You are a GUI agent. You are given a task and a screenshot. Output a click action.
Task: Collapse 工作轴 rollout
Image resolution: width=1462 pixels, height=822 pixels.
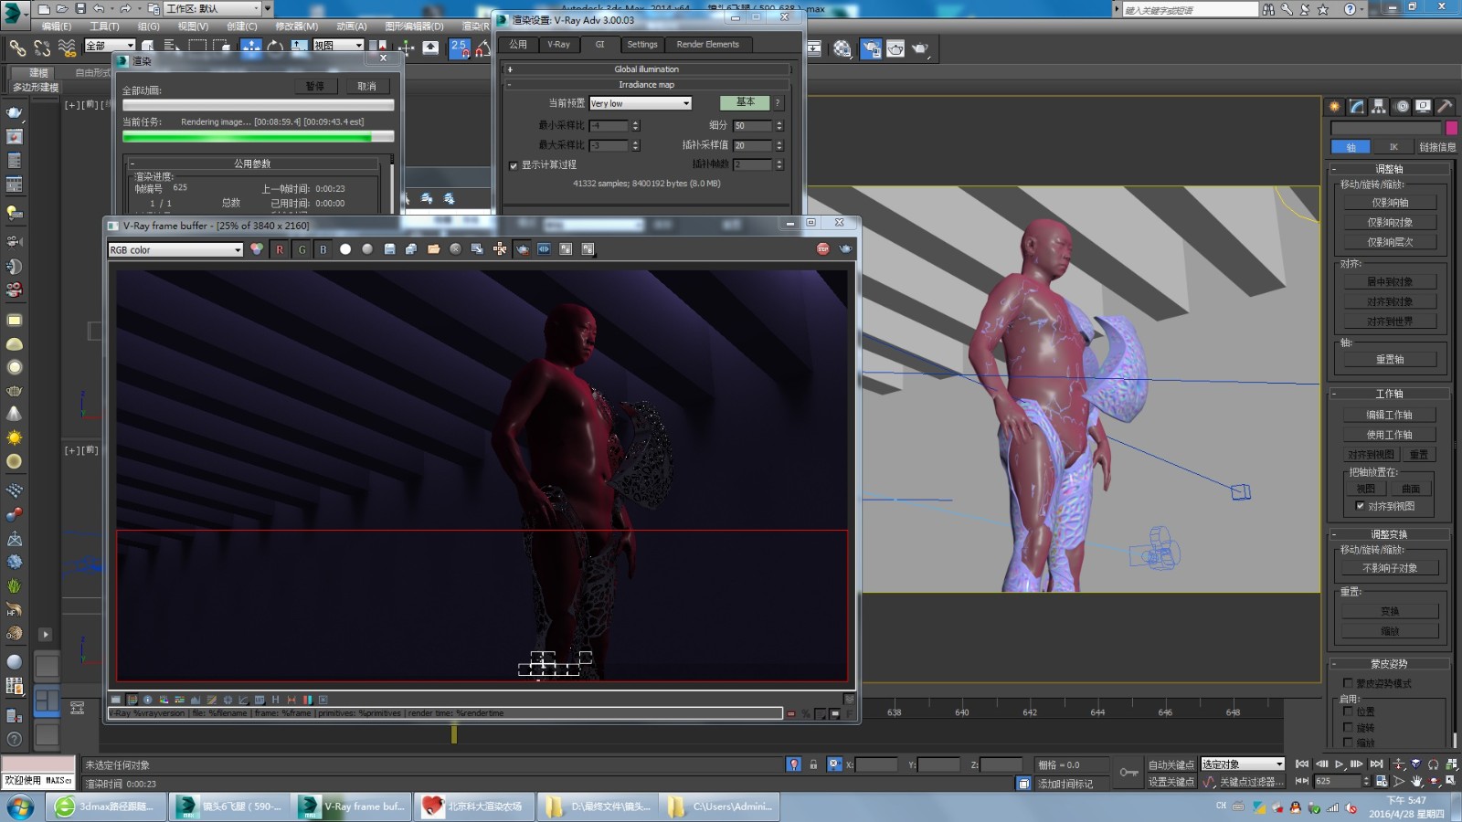coord(1389,394)
